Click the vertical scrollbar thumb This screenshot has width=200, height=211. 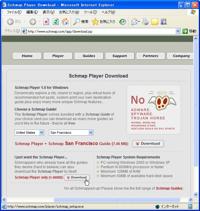(196, 104)
